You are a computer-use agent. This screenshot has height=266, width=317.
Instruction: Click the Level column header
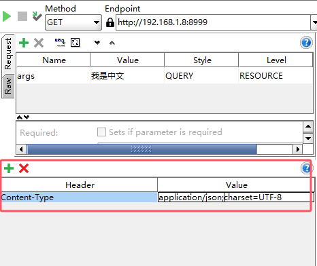click(276, 60)
